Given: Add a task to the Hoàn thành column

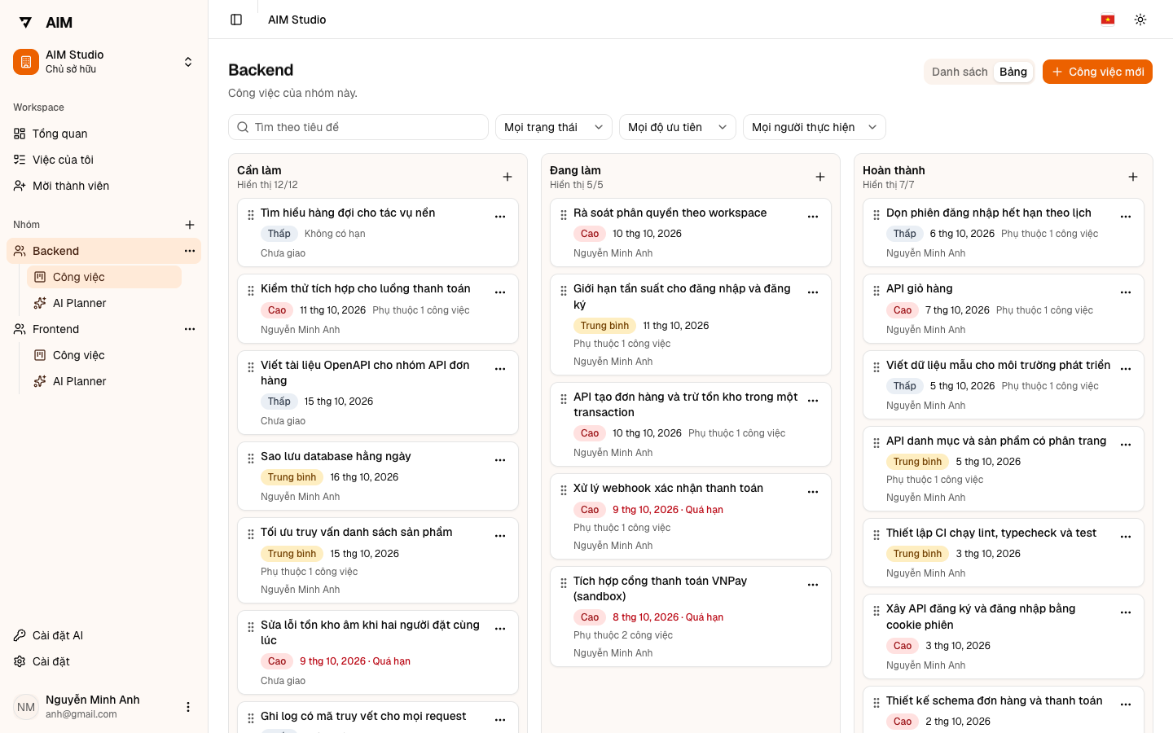Looking at the screenshot, I should [1133, 177].
